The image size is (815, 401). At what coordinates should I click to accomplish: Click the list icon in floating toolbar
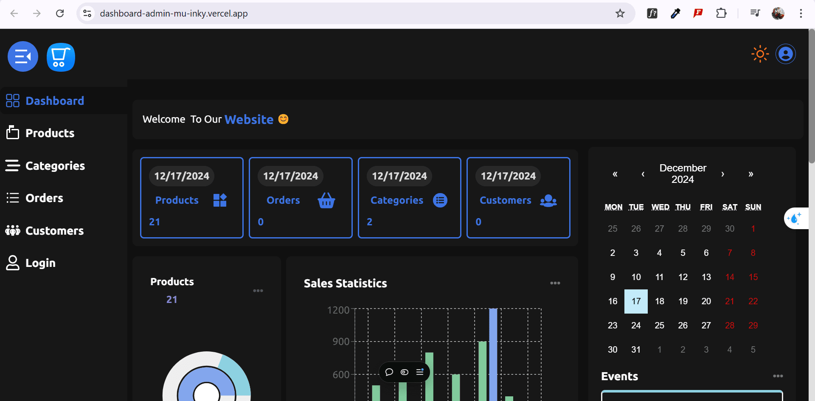(420, 372)
